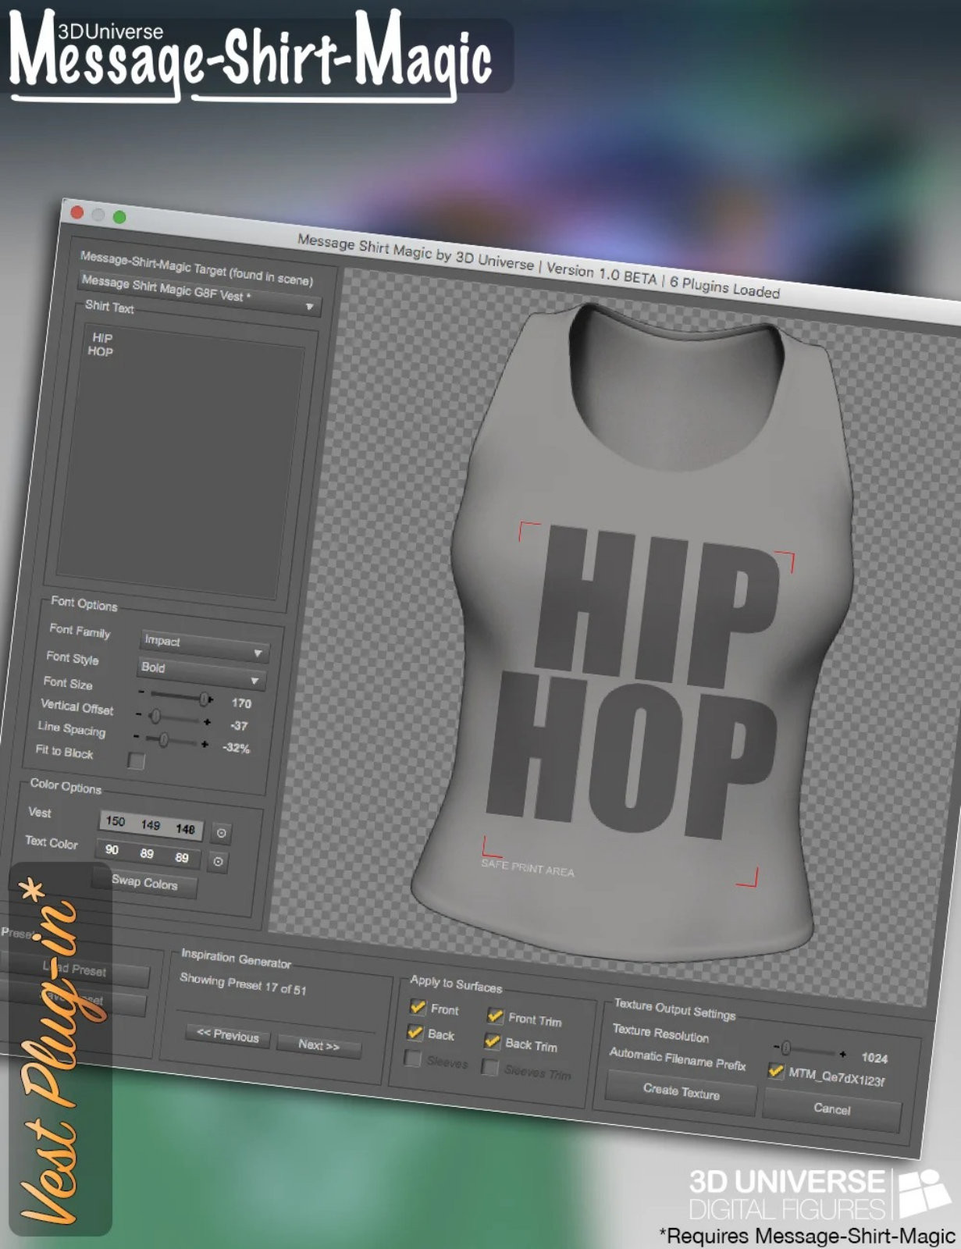Open the Vest color picker icon
This screenshot has width=961, height=1249.
pos(222,833)
